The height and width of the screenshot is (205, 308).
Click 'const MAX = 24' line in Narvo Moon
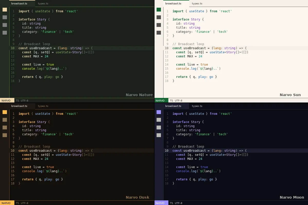189,159
